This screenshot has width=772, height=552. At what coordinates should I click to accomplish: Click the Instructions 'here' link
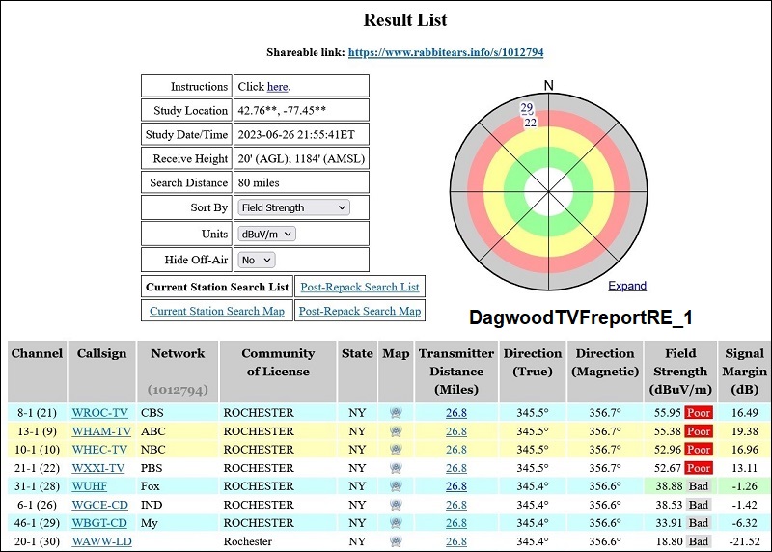[277, 87]
